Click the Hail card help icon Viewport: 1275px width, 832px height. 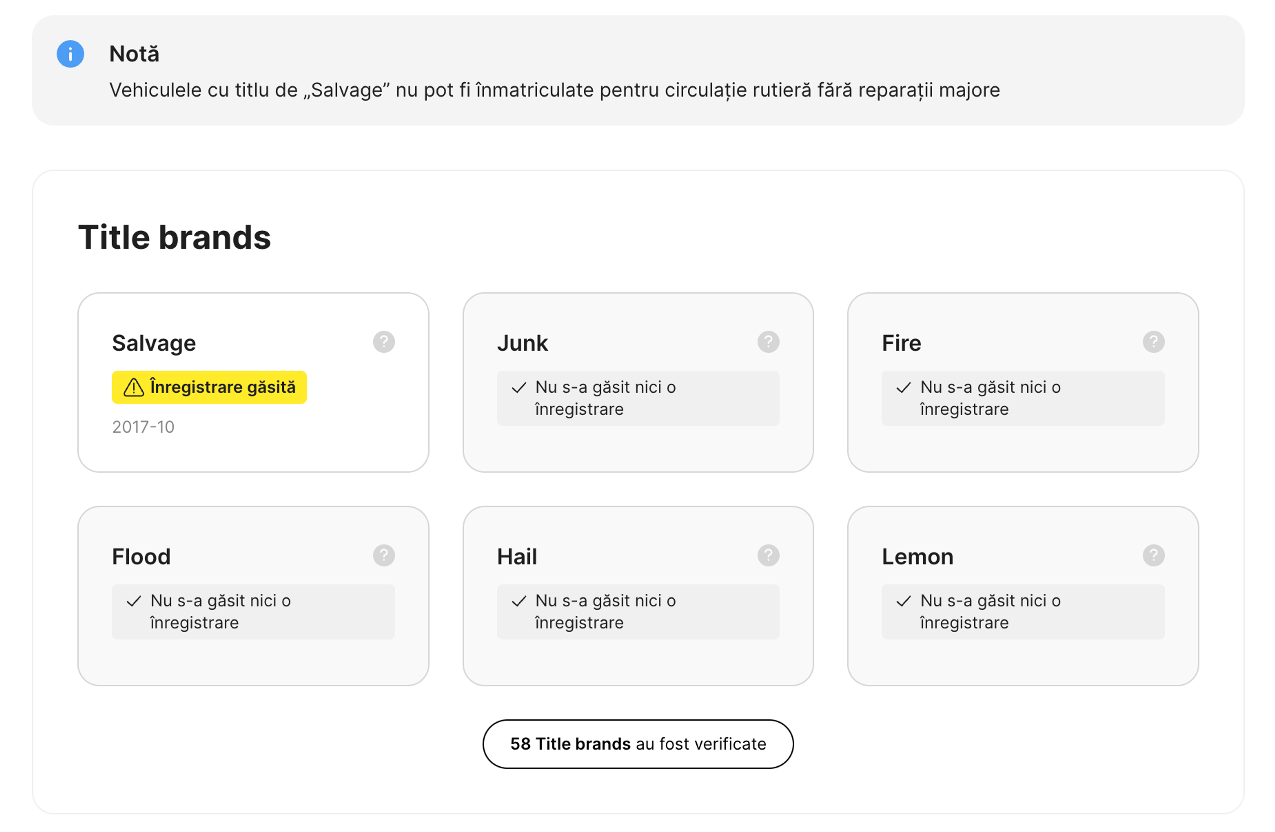tap(768, 555)
